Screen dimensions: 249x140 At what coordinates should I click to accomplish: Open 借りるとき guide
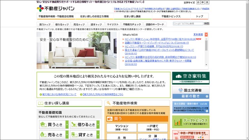coord(85,124)
